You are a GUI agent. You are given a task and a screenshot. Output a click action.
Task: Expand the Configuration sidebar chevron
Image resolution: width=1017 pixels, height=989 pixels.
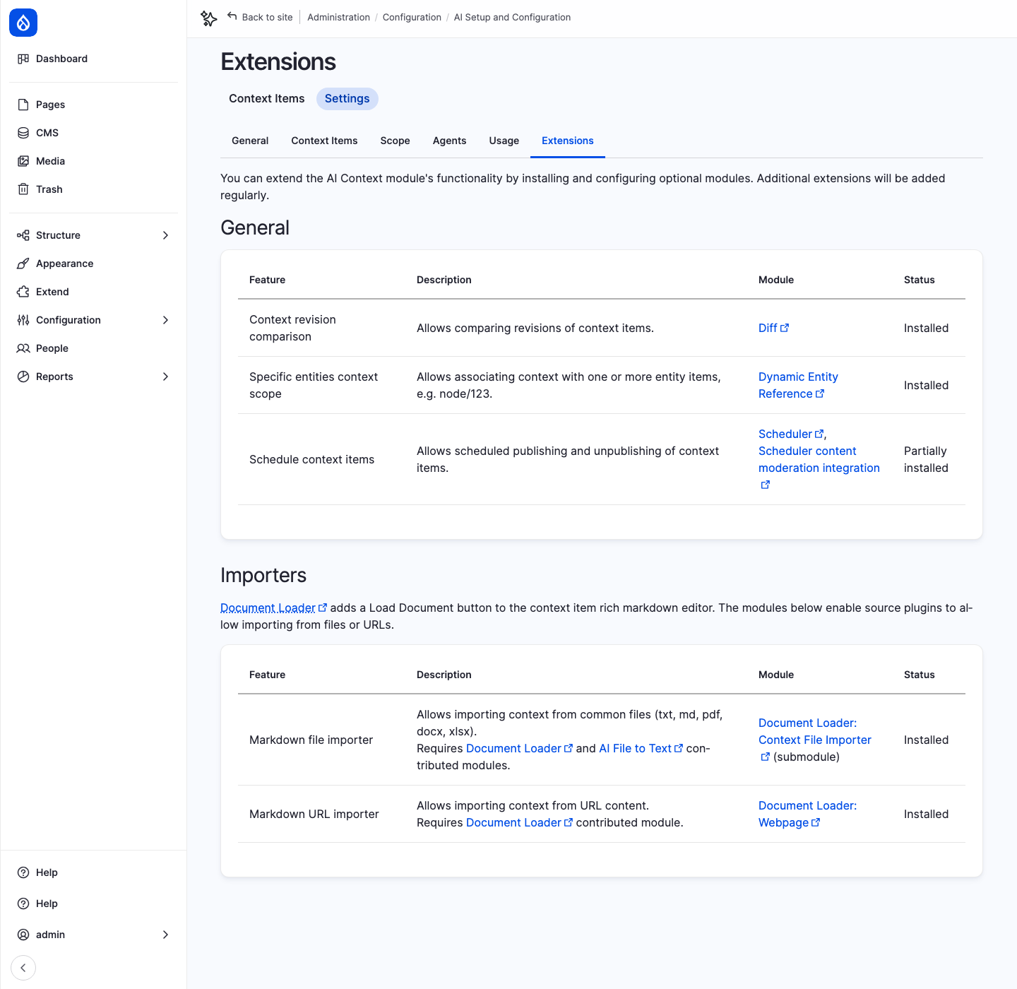point(165,320)
